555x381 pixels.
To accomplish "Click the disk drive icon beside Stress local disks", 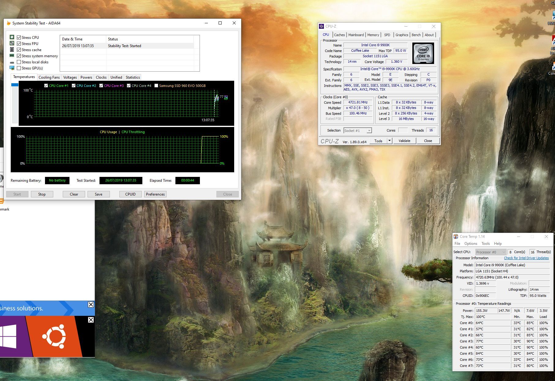I will point(12,62).
